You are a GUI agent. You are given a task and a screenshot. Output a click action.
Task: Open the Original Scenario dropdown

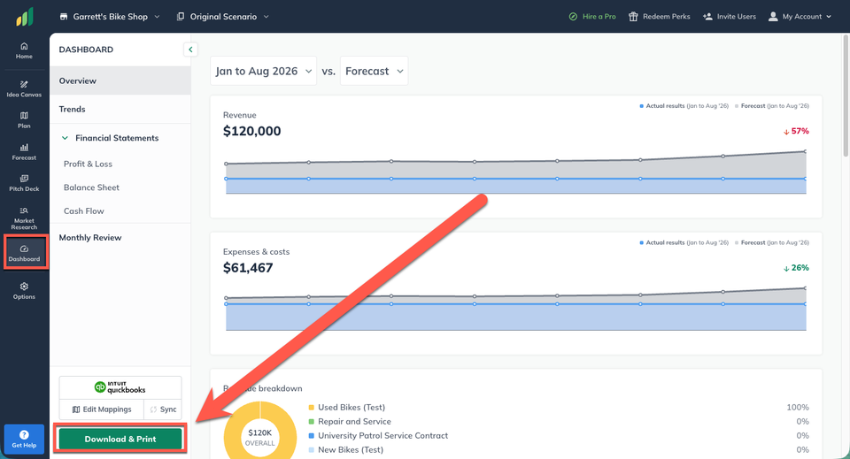point(223,17)
